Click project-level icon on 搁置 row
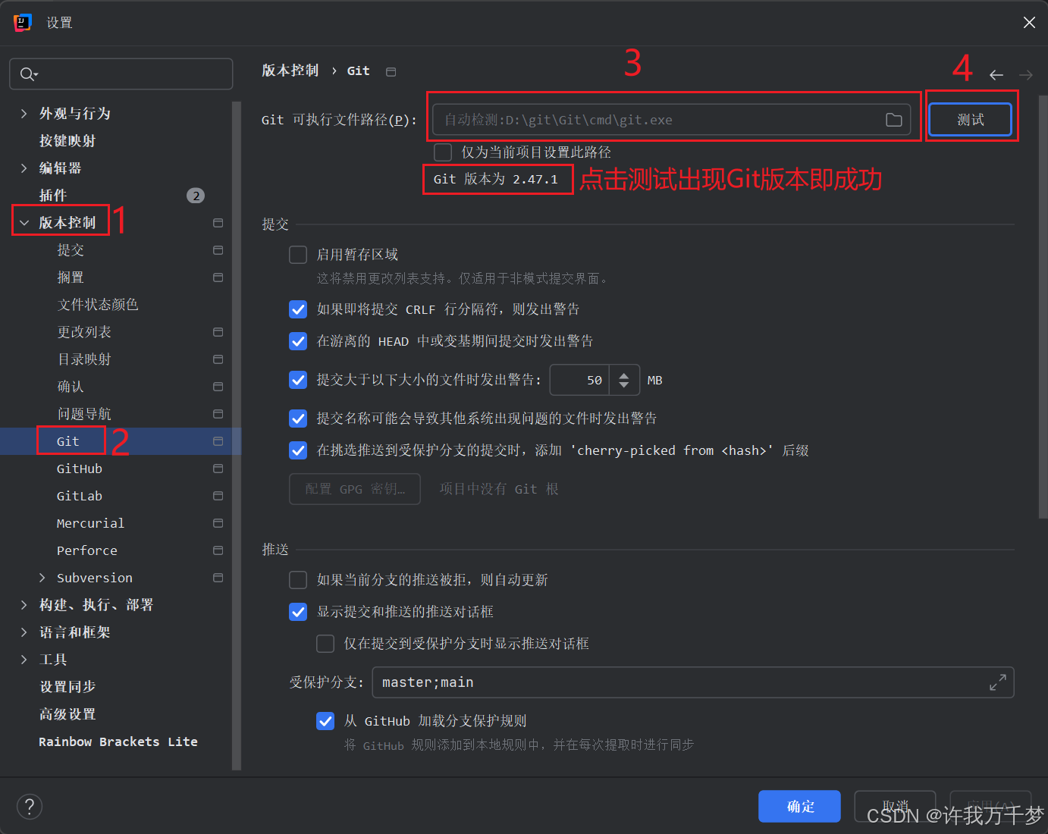The height and width of the screenshot is (834, 1048). [218, 277]
